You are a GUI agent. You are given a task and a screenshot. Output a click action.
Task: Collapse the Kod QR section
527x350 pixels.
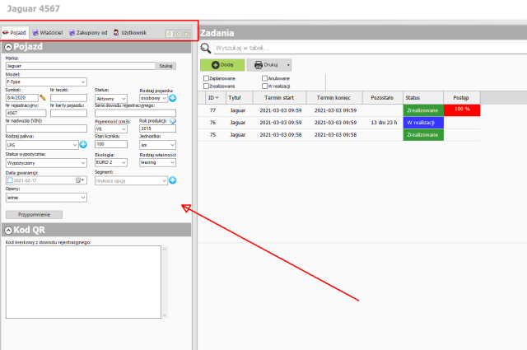click(x=8, y=231)
